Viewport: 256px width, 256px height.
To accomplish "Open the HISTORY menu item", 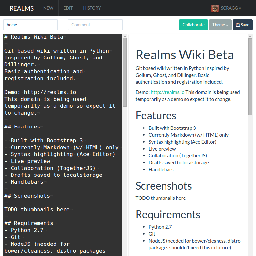I will [x=92, y=8].
